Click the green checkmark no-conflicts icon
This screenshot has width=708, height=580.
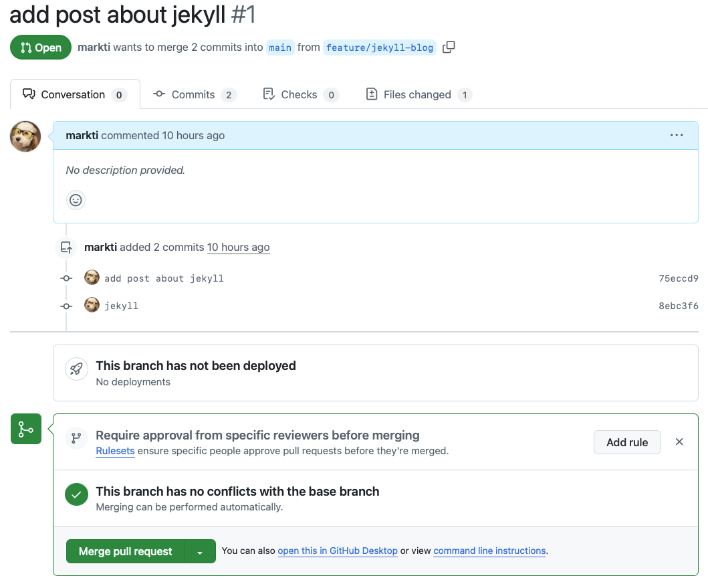pyautogui.click(x=76, y=495)
